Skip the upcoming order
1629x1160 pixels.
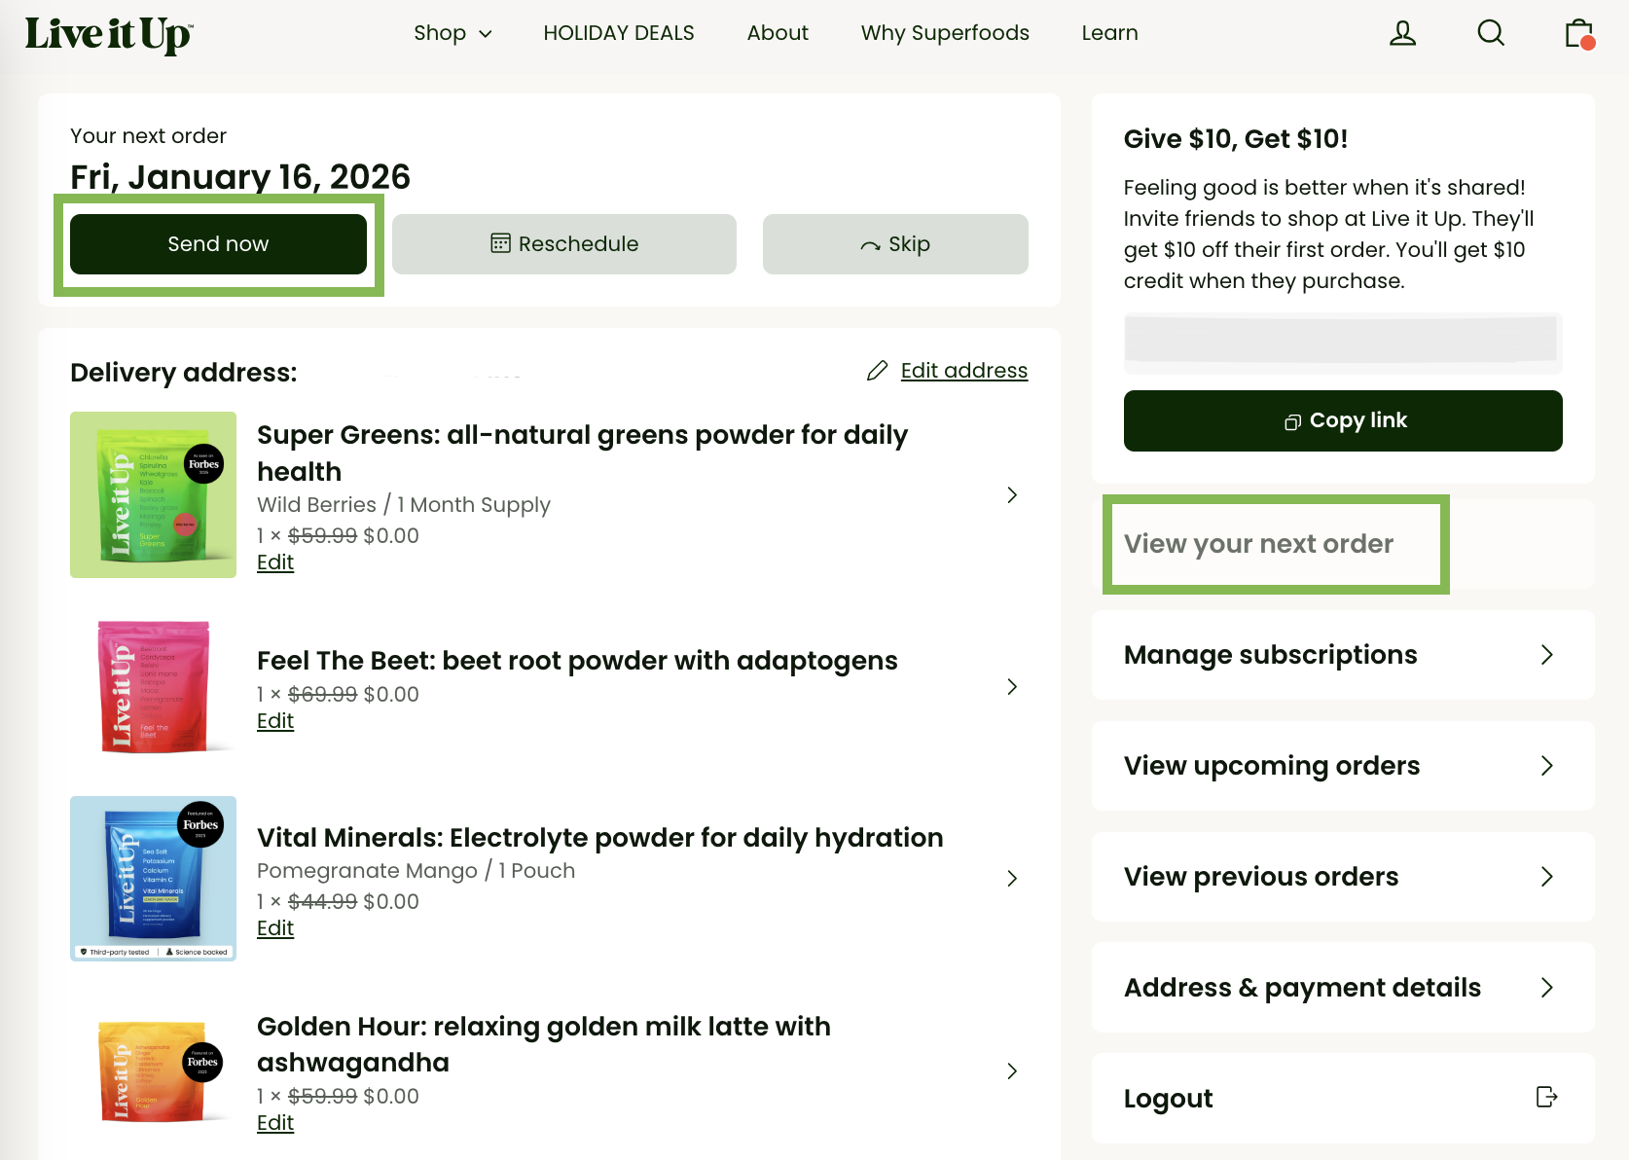click(x=895, y=244)
